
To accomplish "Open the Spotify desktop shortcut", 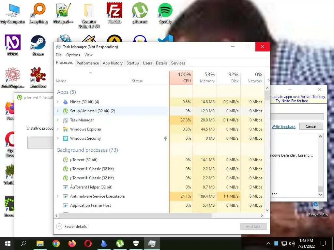I will 165,13.
